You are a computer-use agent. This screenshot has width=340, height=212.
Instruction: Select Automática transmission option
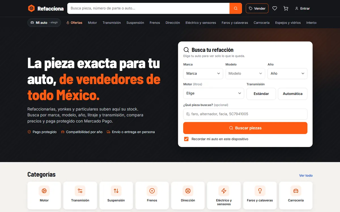pyautogui.click(x=293, y=94)
